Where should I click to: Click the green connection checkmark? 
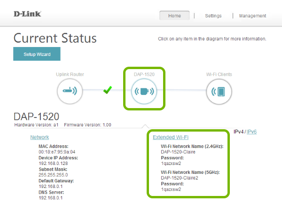[x=108, y=90]
